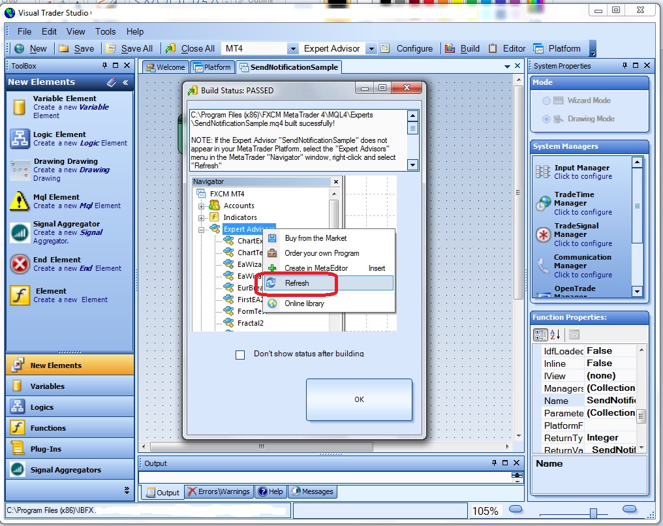The width and height of the screenshot is (663, 526).
Task: Click the Input Manager icon
Action: pos(543,172)
